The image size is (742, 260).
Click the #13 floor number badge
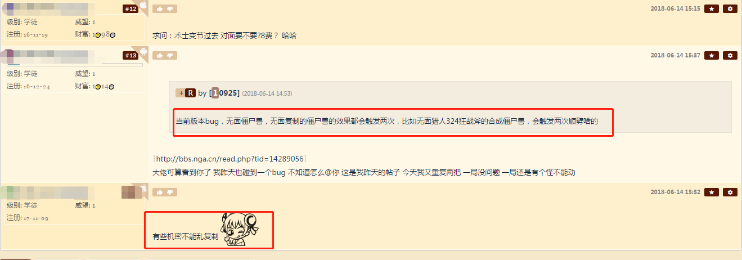pos(131,56)
